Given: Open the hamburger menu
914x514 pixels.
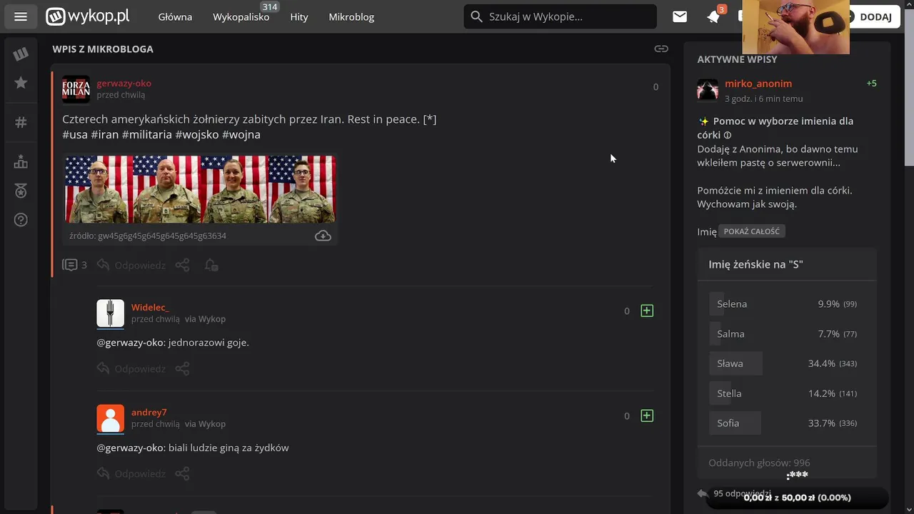Looking at the screenshot, I should pyautogui.click(x=21, y=16).
